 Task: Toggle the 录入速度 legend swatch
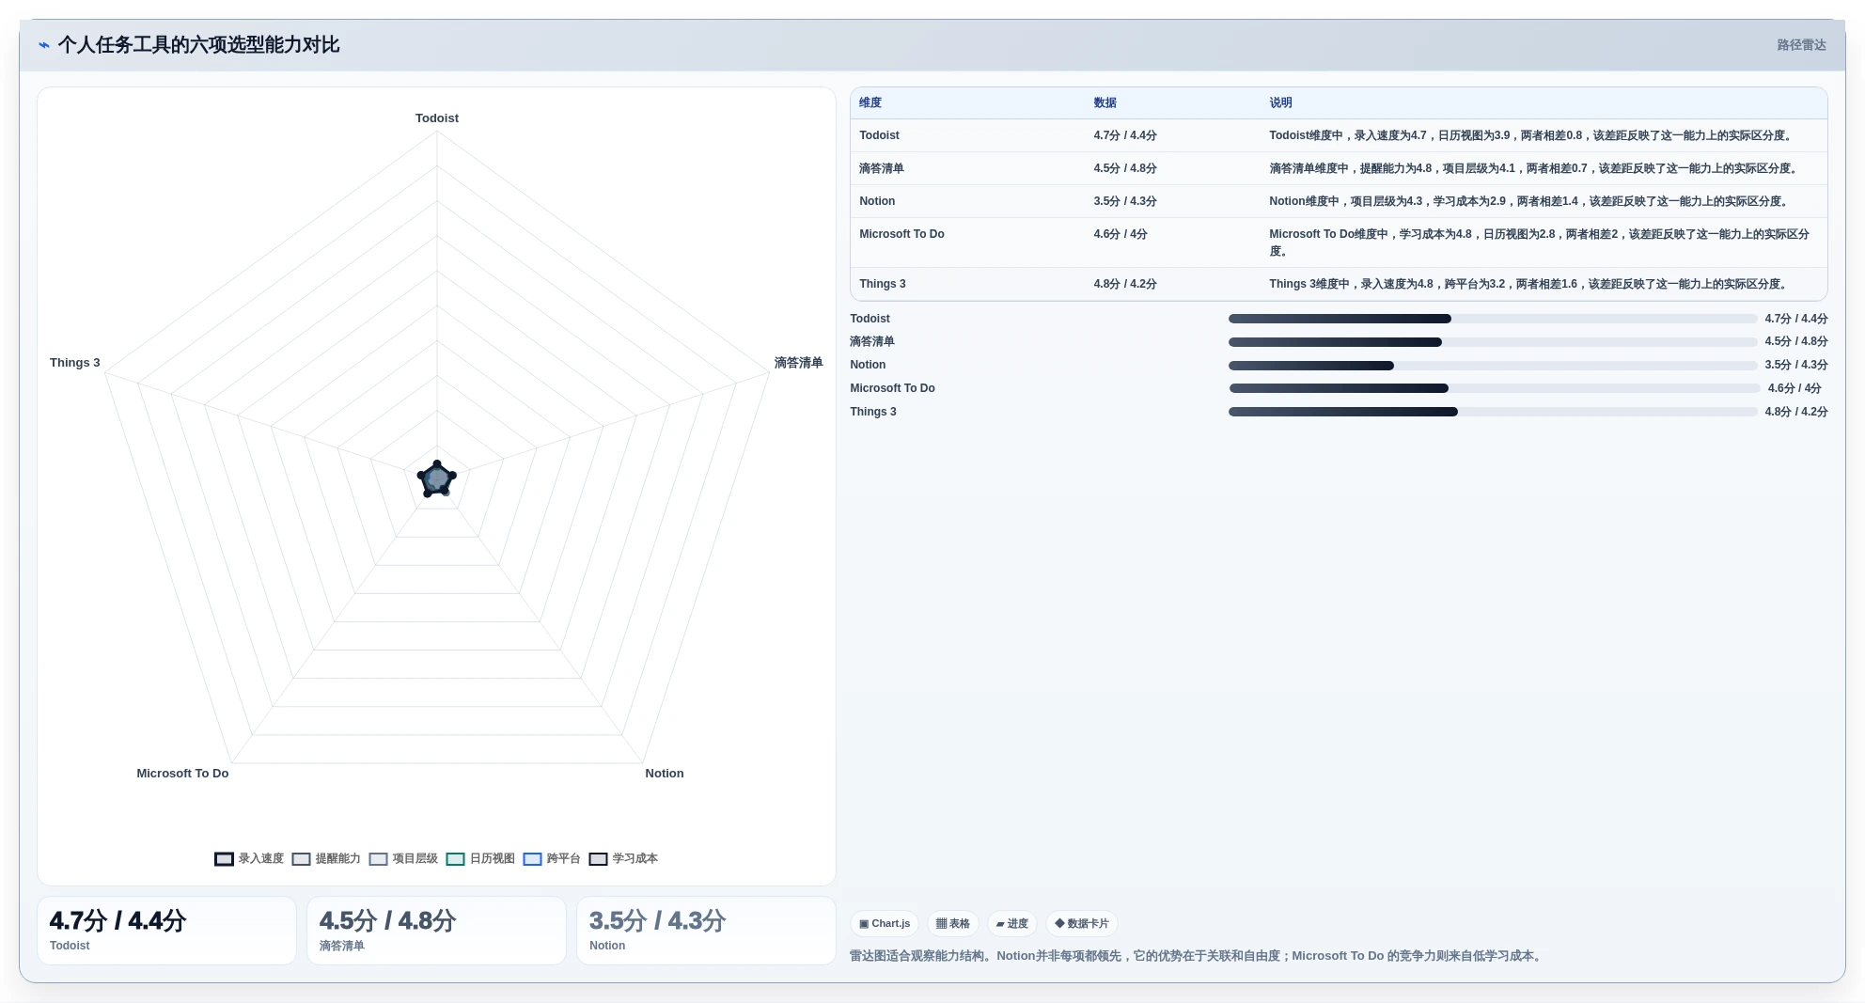point(224,859)
